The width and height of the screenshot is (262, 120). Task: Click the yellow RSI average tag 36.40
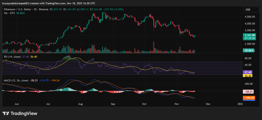pyautogui.click(x=248, y=76)
